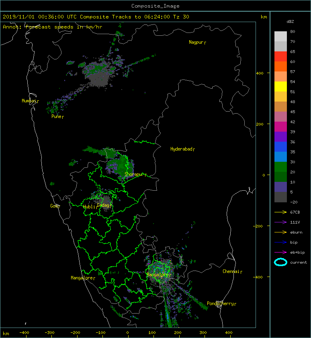Click the dark gray -20 dBZ swatch

[x=280, y=197]
